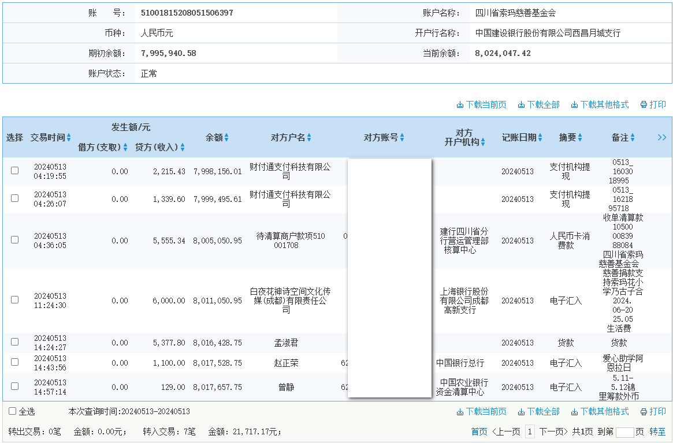Viewport: 673px width, 443px height.
Task: Click the 人民币卡消费款 summary cell
Action: (570, 241)
